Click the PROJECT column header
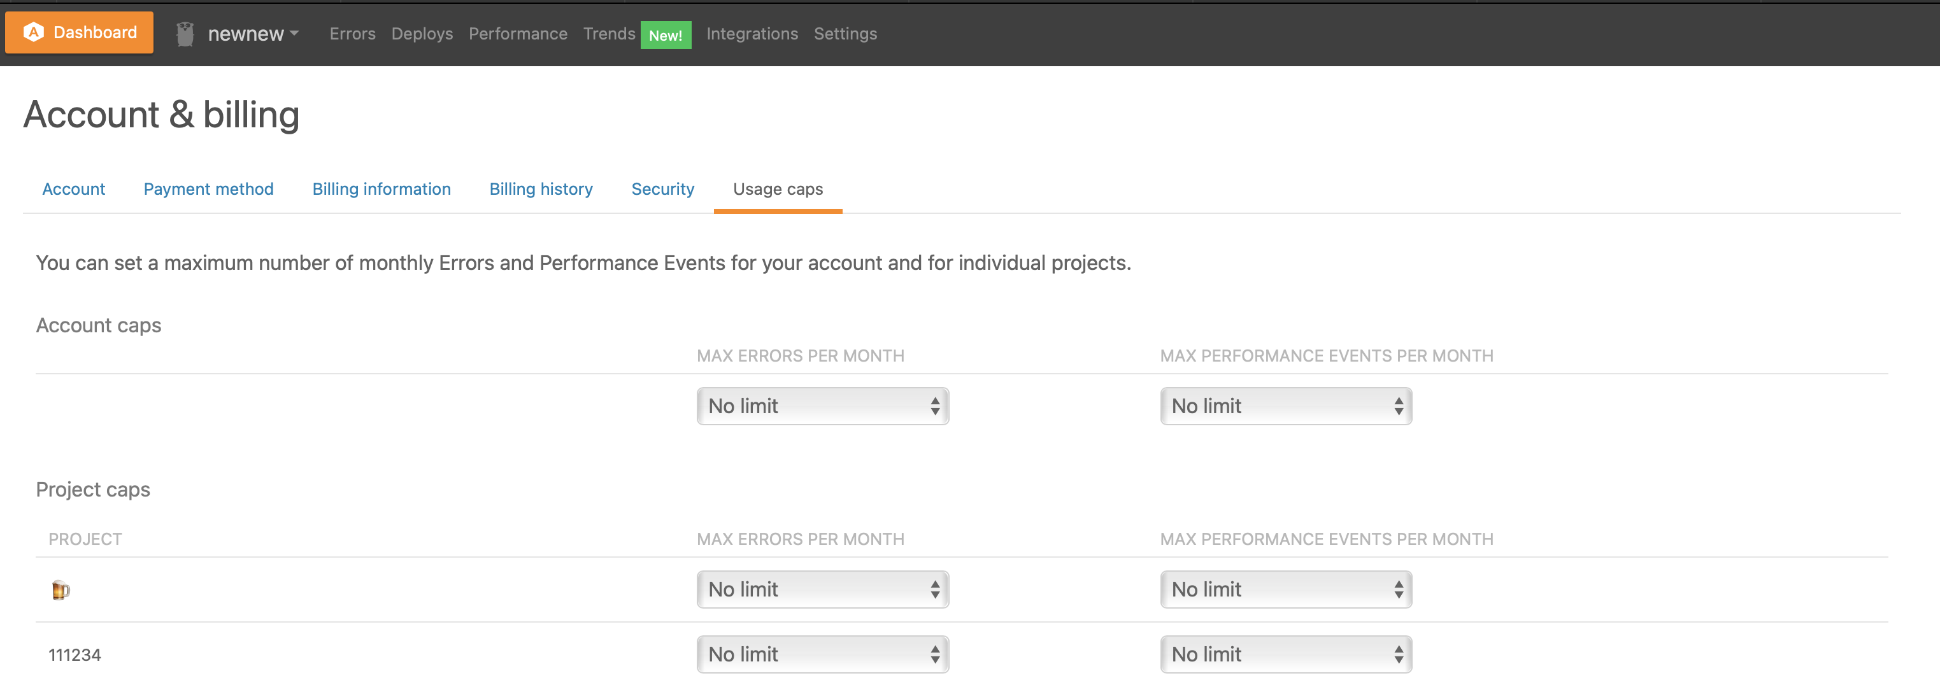This screenshot has width=1940, height=685. click(85, 539)
